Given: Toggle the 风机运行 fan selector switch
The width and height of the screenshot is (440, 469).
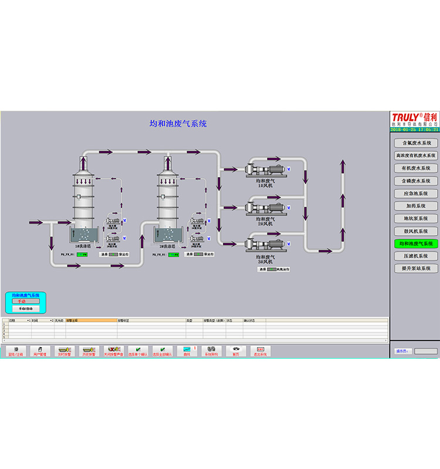Looking at the screenshot, I should coord(272,269).
